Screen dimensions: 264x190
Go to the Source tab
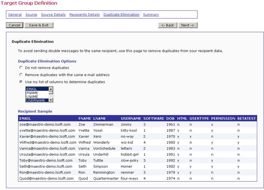tap(31, 14)
